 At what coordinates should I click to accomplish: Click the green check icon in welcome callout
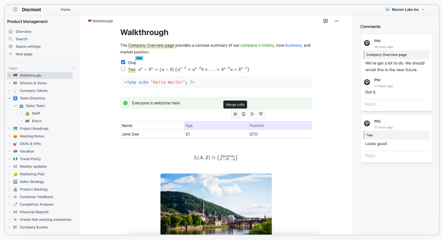(x=126, y=103)
